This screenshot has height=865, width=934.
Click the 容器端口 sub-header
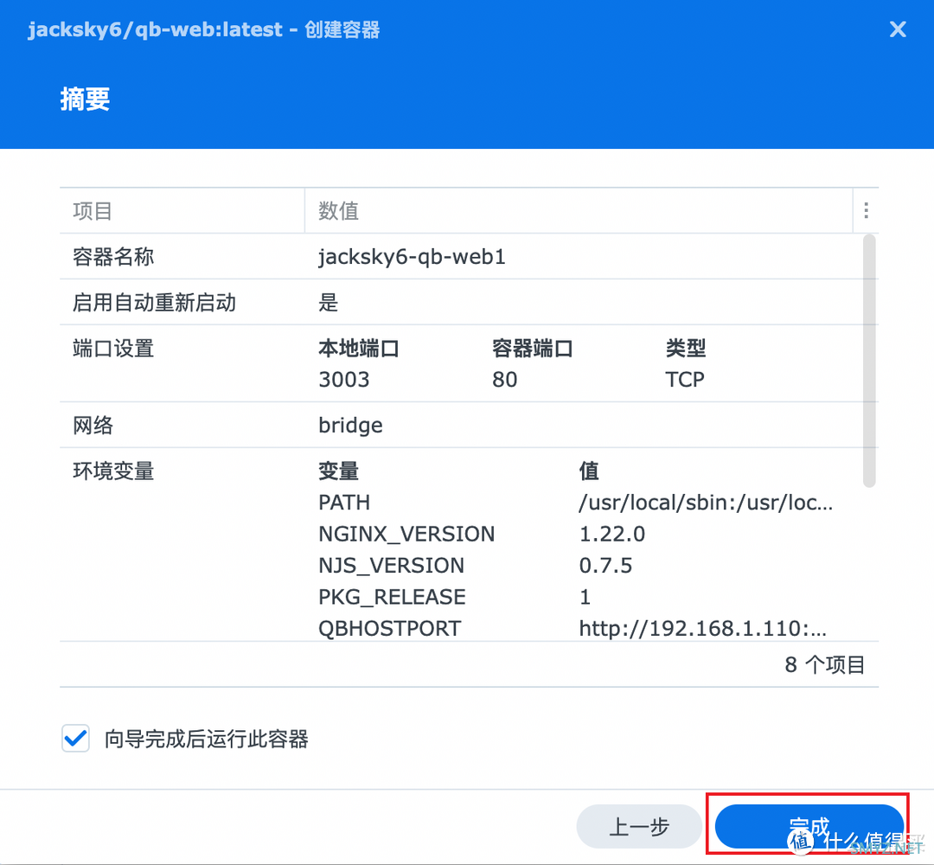click(x=533, y=349)
